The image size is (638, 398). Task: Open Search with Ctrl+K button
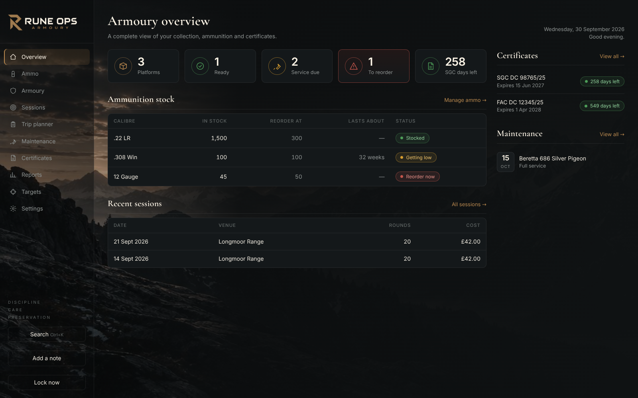[x=47, y=334]
